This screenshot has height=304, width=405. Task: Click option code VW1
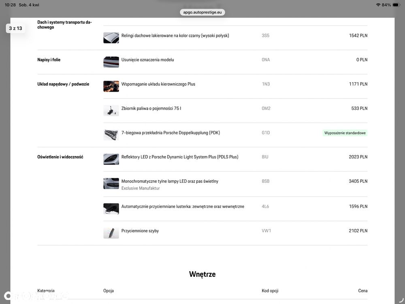coord(266,231)
